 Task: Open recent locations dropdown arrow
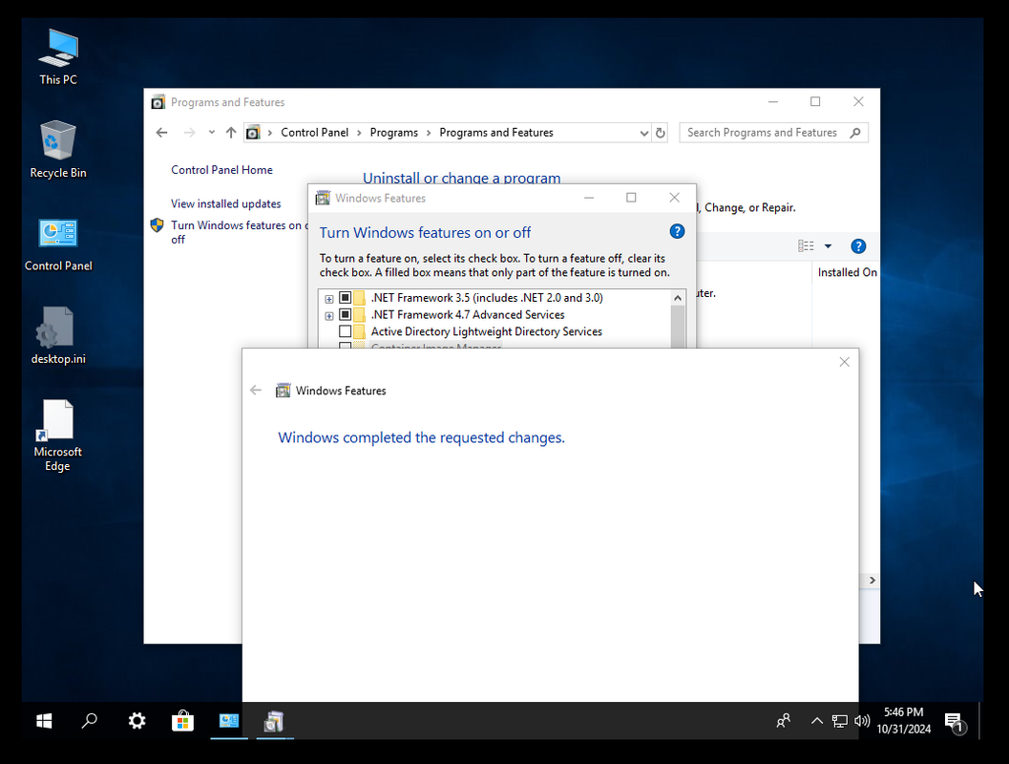point(211,133)
